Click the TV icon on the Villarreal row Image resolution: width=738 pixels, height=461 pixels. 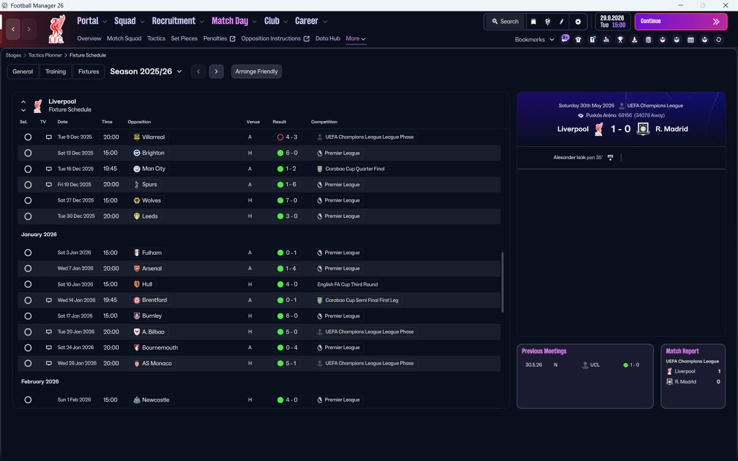[x=49, y=137]
